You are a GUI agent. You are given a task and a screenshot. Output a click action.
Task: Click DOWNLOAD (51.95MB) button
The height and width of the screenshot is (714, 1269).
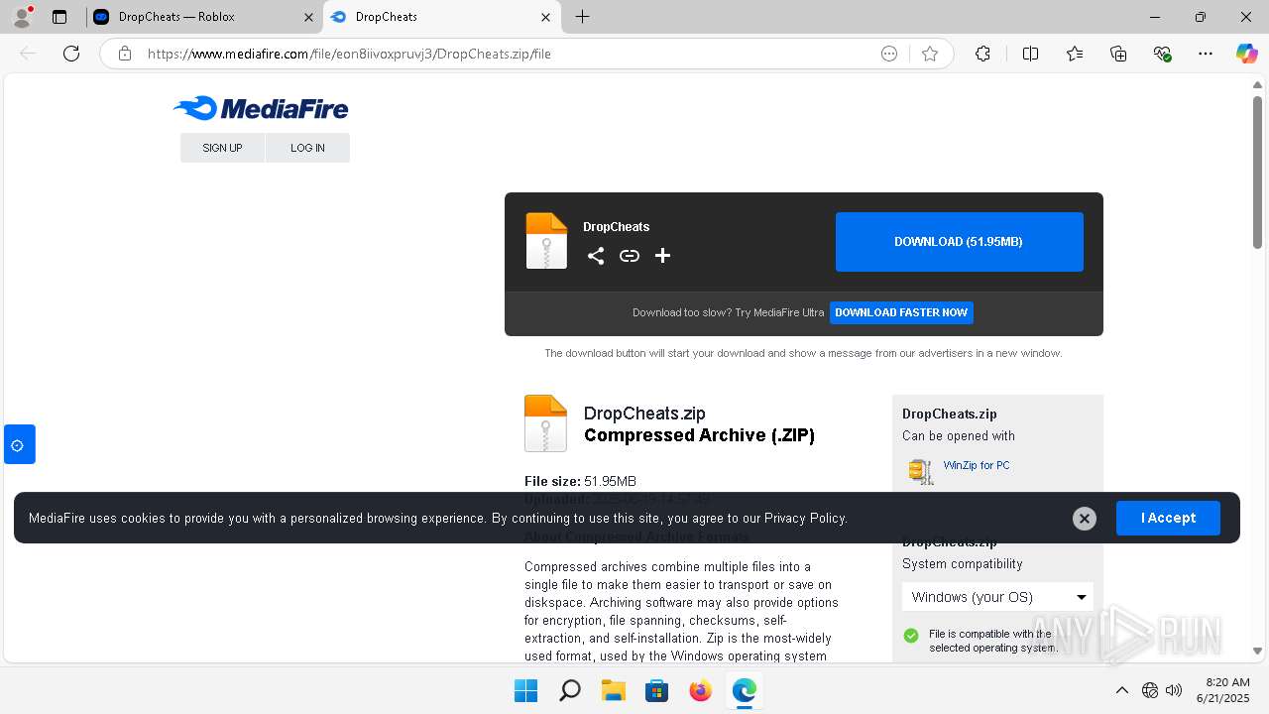(x=959, y=242)
